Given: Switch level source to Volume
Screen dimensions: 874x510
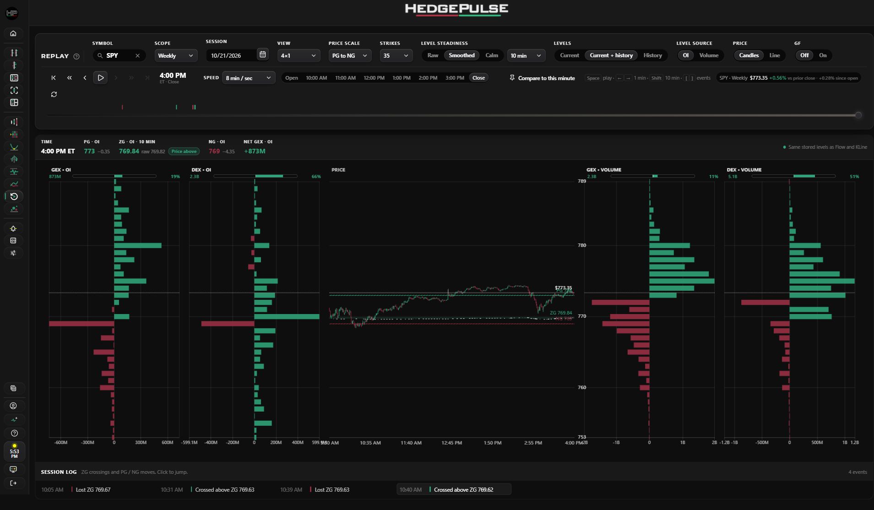Looking at the screenshot, I should point(709,55).
